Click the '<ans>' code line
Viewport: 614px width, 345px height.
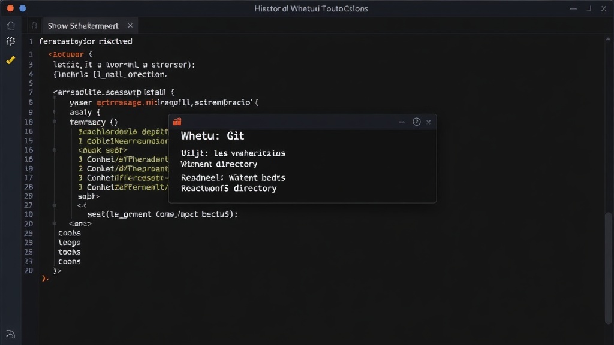click(80, 224)
